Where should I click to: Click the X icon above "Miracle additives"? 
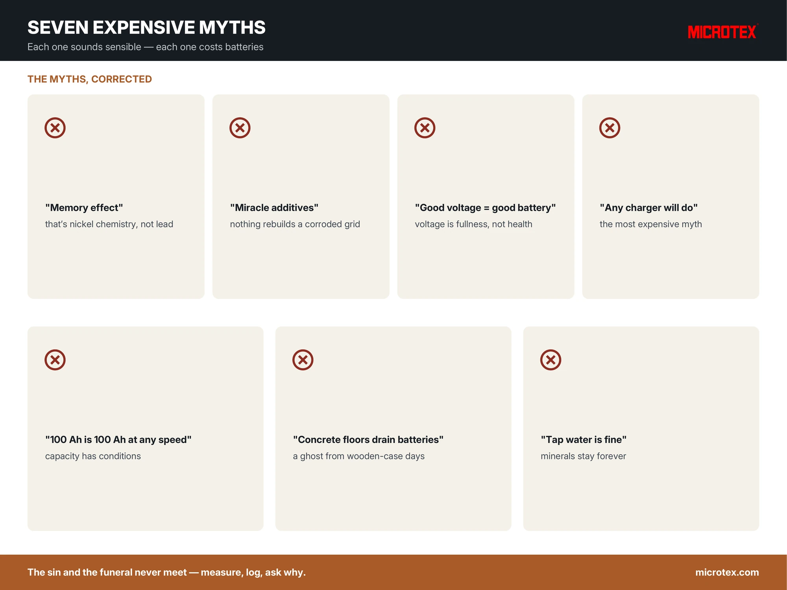click(x=240, y=128)
